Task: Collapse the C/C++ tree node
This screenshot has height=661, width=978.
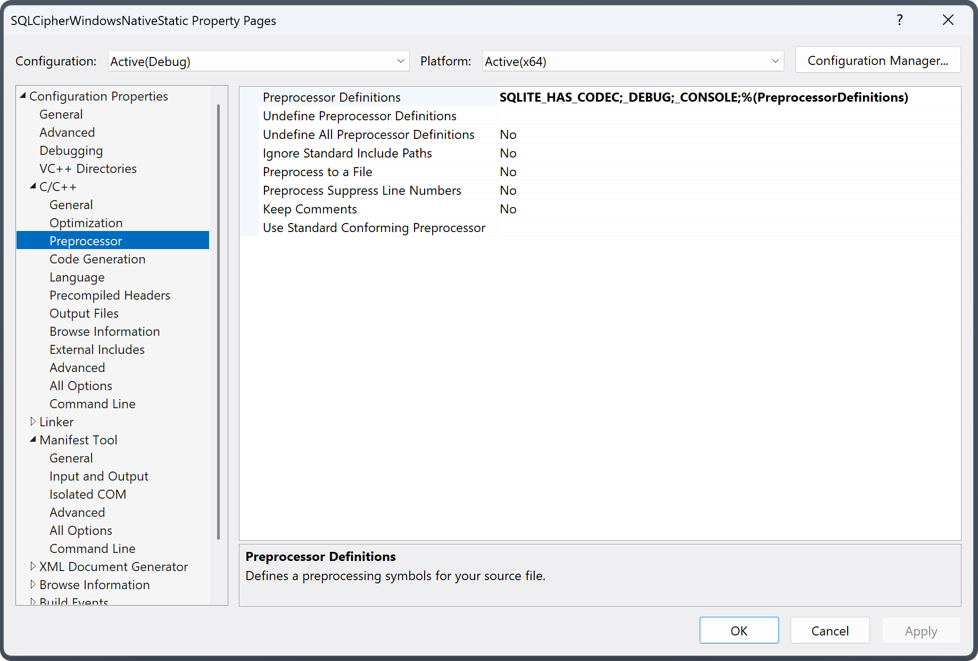Action: (x=33, y=186)
